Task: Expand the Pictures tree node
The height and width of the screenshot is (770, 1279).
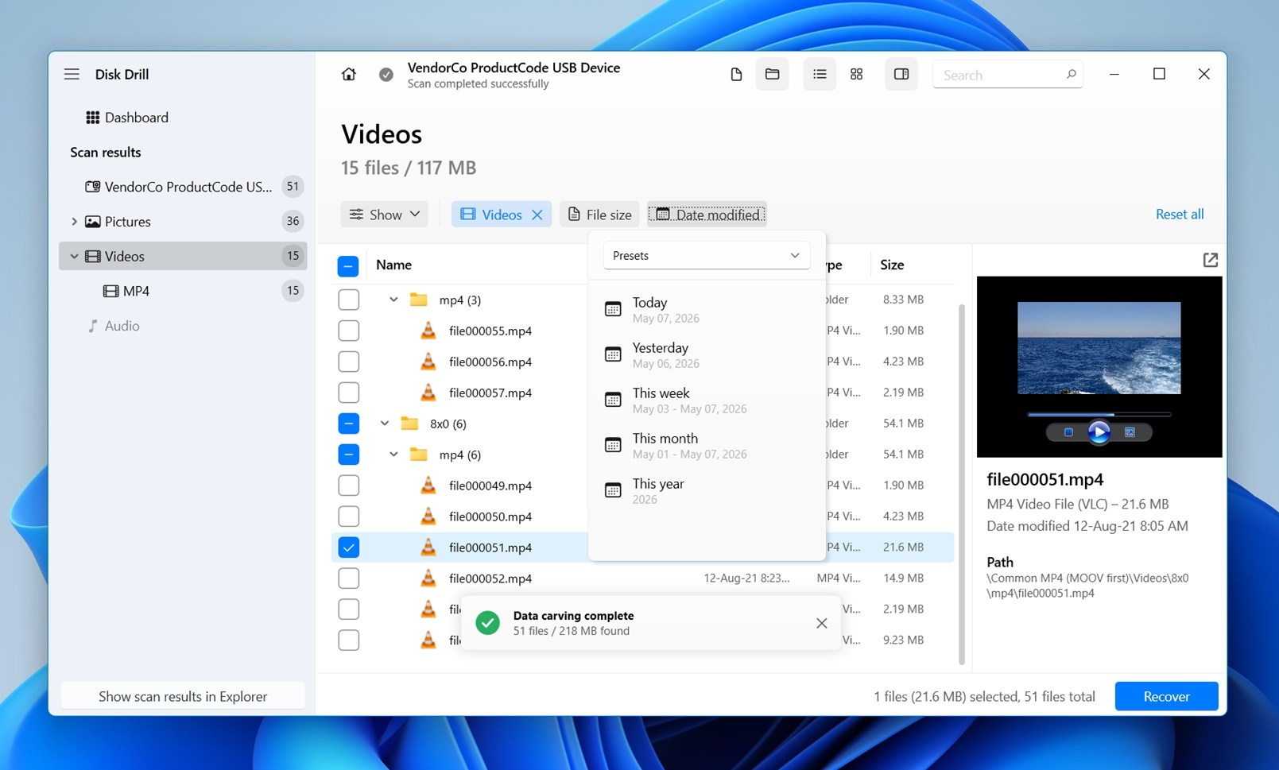Action: click(x=74, y=222)
